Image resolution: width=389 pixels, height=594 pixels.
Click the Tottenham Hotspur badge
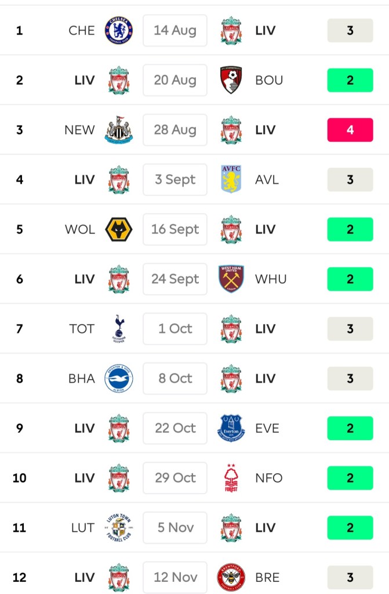[118, 329]
